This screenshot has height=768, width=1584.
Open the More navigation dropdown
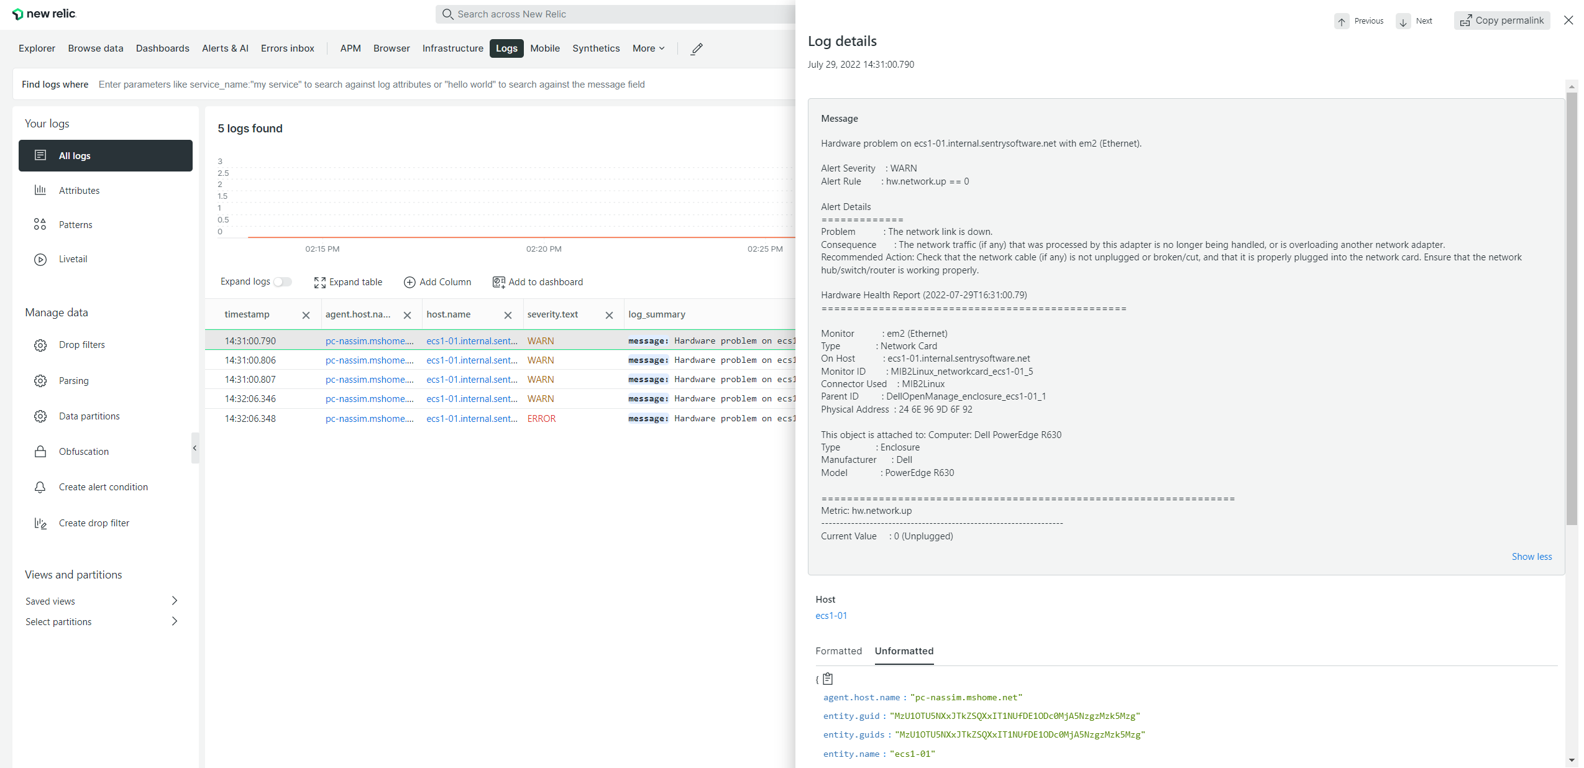click(x=648, y=48)
